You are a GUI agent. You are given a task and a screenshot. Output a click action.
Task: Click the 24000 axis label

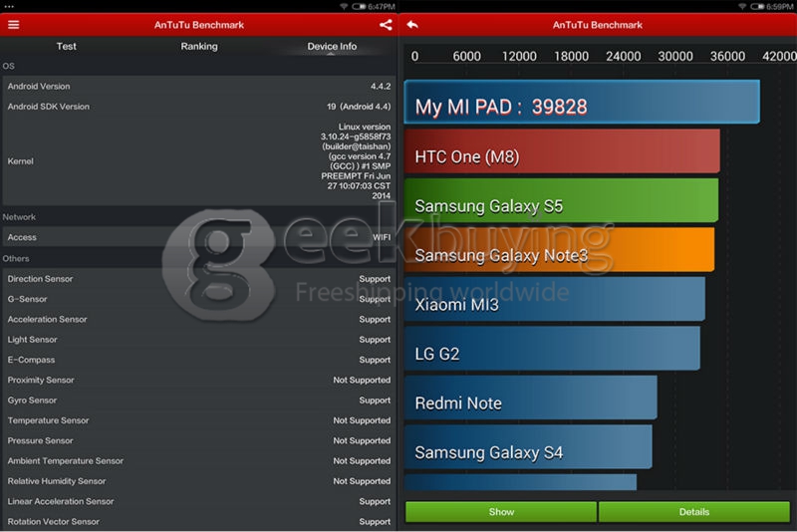tap(624, 56)
